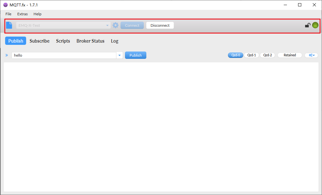The width and height of the screenshot is (322, 195).
Task: Select QoS 1 level
Action: point(252,55)
